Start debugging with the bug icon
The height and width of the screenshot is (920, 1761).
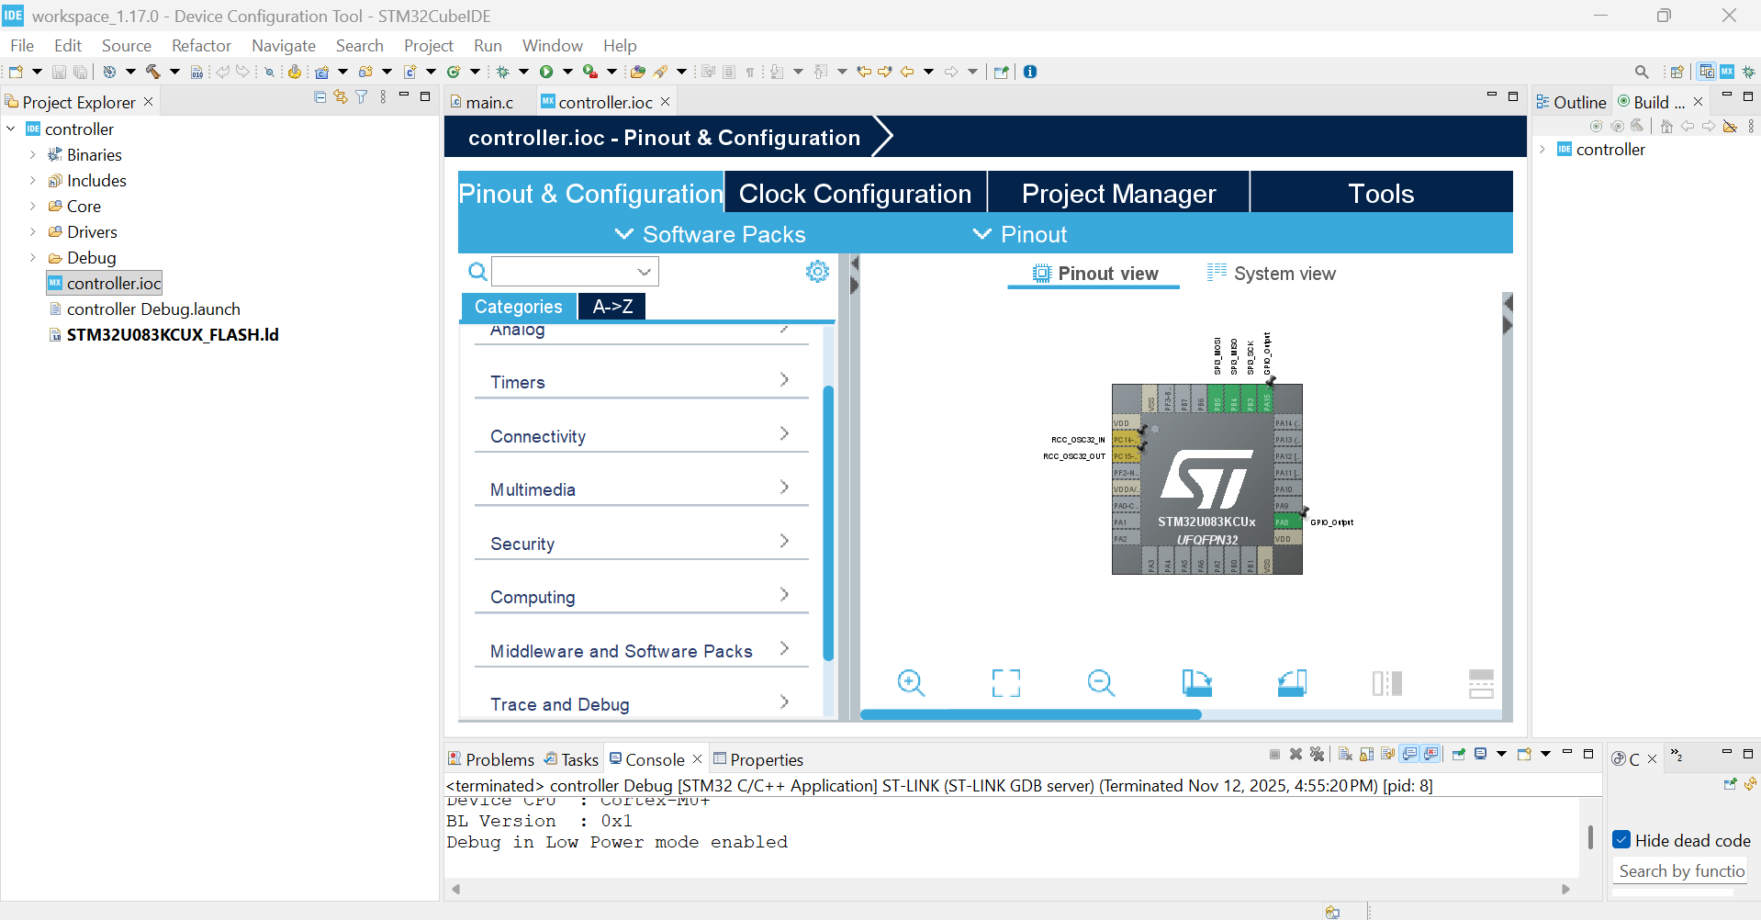[x=502, y=72]
